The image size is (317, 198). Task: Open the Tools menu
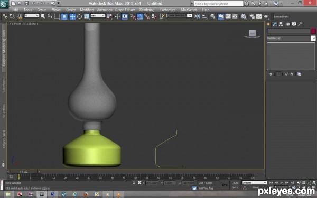pyautogui.click(x=27, y=10)
